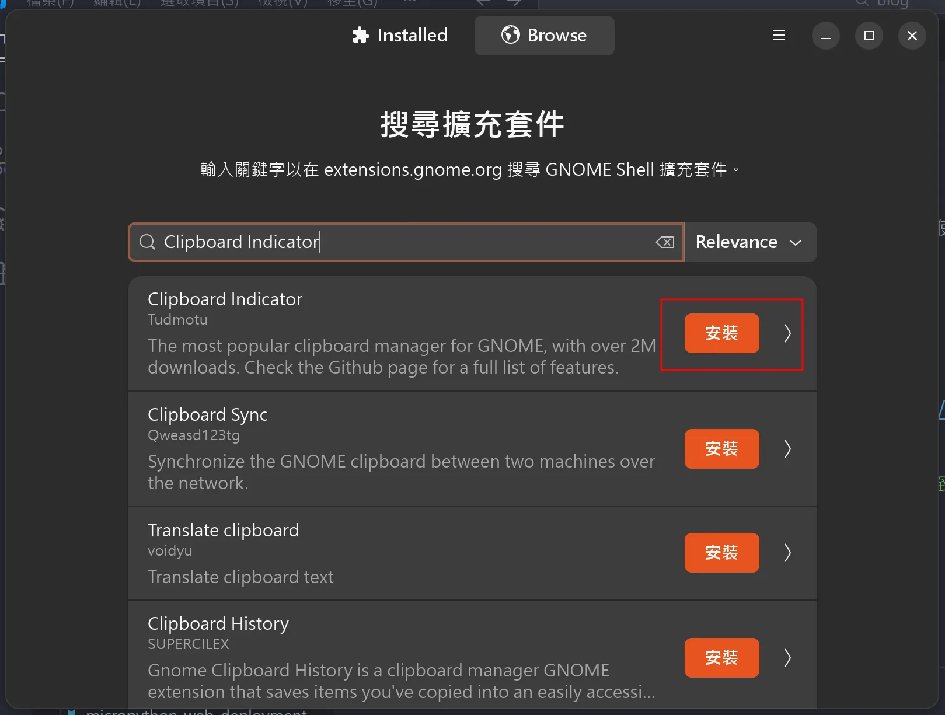
Task: Switch to the Installed tab
Action: (400, 36)
